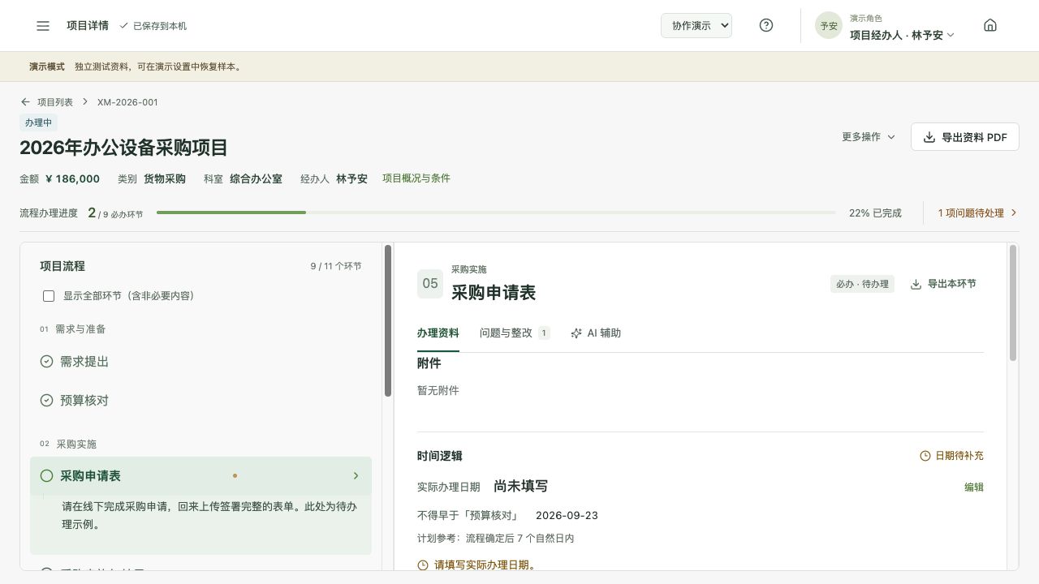Click the left panel vertical scrollbar
The height and width of the screenshot is (584, 1039).
[x=388, y=321]
